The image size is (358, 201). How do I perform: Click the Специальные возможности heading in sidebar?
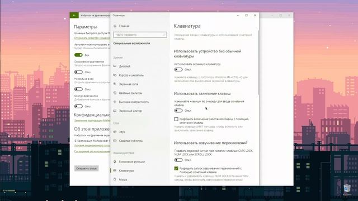coord(131,44)
